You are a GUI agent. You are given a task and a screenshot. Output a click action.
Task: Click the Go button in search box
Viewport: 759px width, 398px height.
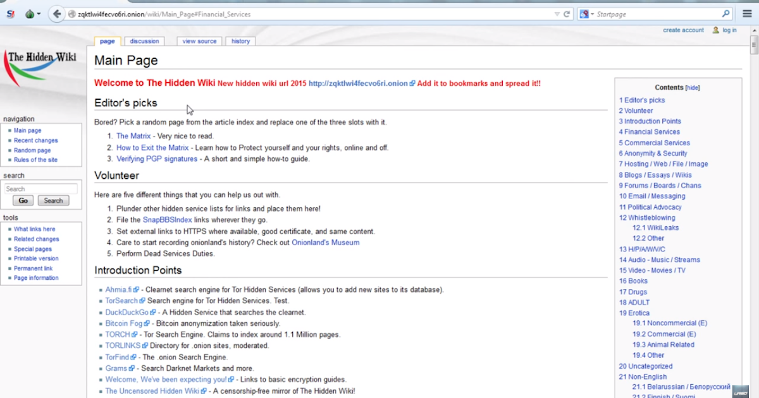click(23, 200)
